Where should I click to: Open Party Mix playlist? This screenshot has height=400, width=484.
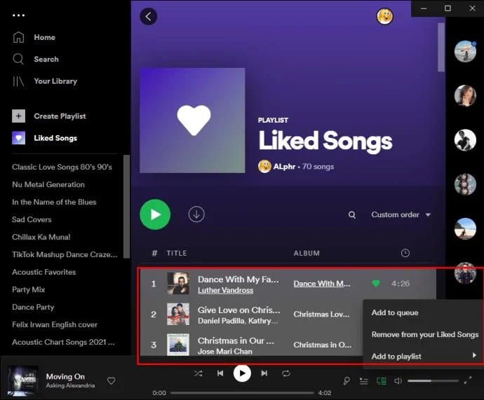pos(29,290)
